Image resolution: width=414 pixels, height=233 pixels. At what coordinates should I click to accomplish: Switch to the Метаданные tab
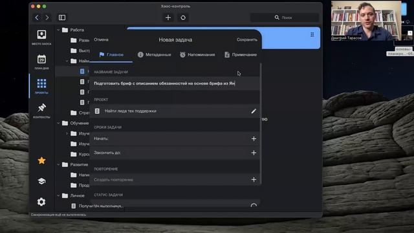pyautogui.click(x=154, y=54)
